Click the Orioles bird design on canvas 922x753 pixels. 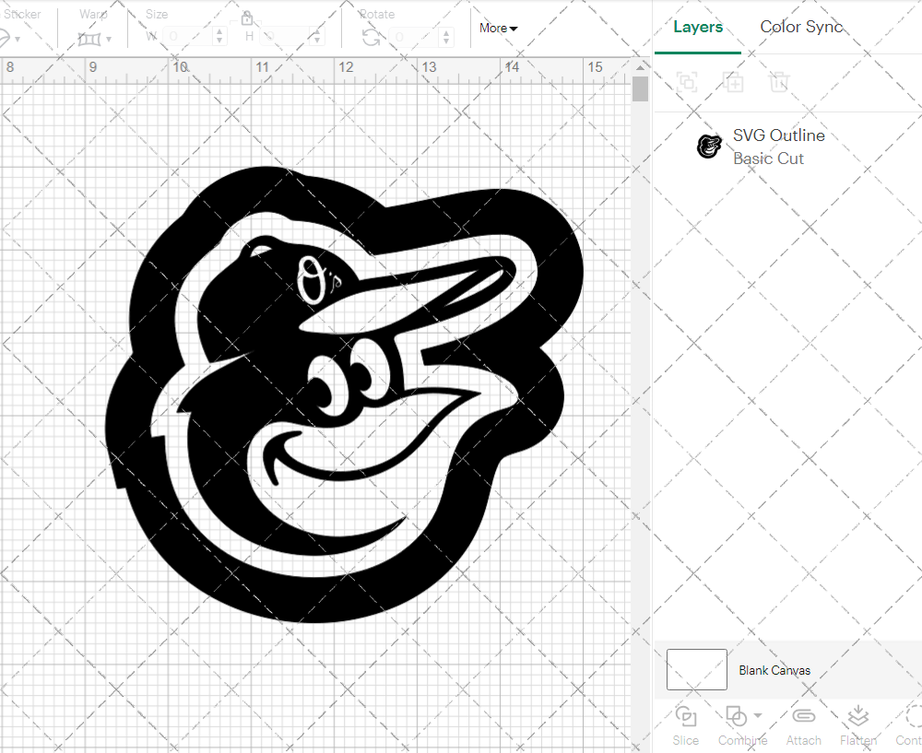(x=341, y=396)
